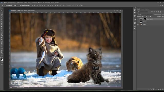The image size is (164, 92).
Task: Open the Auto-Select Слой dropdown
Action: pyautogui.click(x=16, y=5)
